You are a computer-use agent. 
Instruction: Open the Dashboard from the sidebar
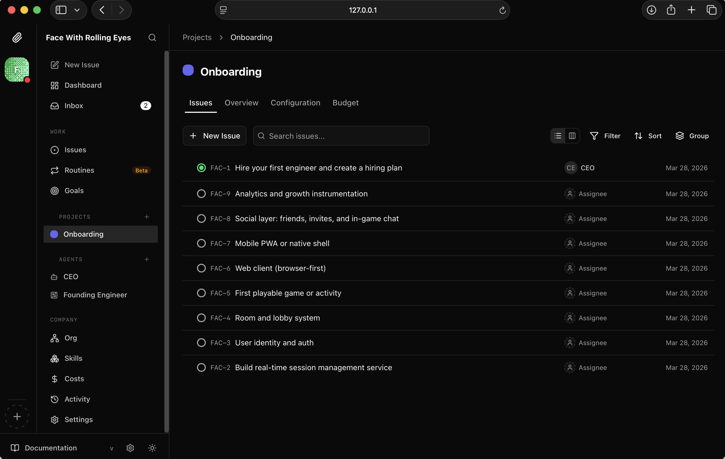tap(83, 85)
